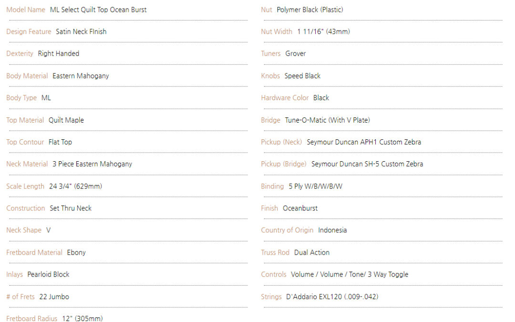Screen dimensions: 515x322
Task: Select the value "ML Select Quilt Top Ocean Burst"
Action: (x=98, y=10)
